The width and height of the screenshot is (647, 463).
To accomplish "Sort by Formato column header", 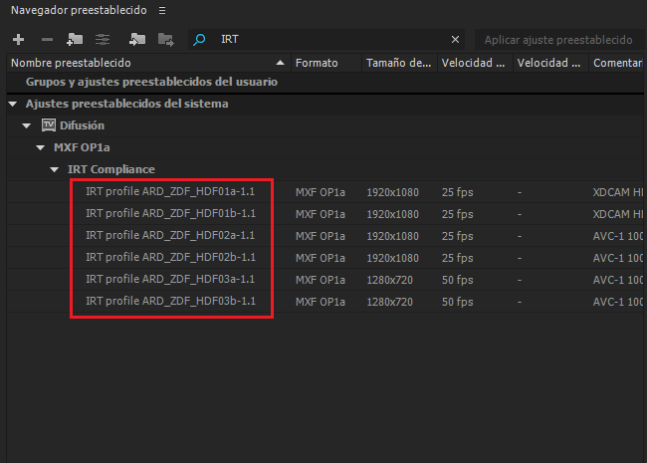I will point(317,63).
